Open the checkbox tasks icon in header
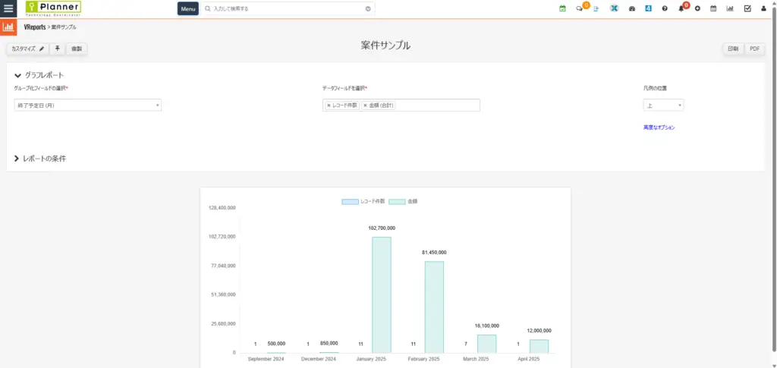Screen dimensions: 777x368 747,8
